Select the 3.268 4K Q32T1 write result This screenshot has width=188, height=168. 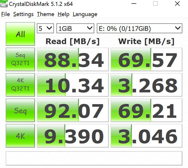tap(146, 85)
